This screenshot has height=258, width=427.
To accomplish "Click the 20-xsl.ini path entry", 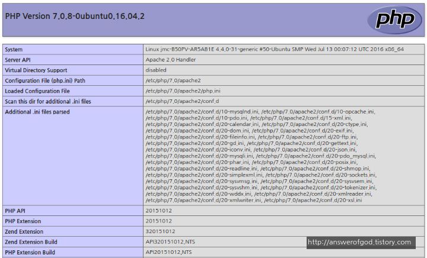I will (x=313, y=200).
